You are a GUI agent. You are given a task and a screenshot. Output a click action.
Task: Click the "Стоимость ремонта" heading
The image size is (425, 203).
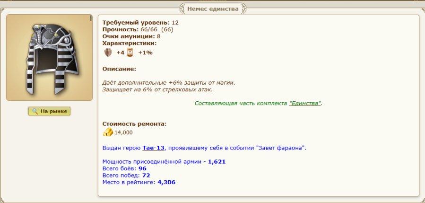coord(134,124)
